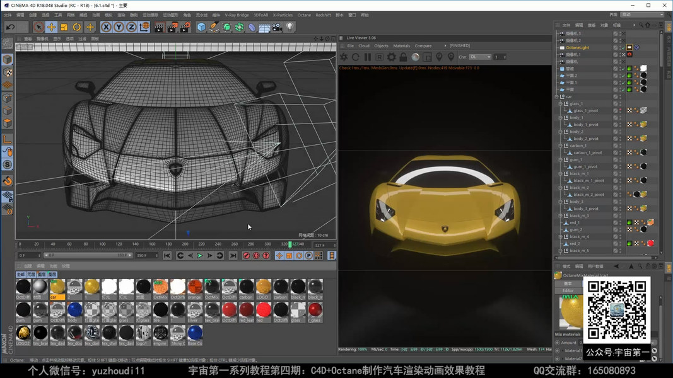Pause the Live Viewer render

click(368, 57)
